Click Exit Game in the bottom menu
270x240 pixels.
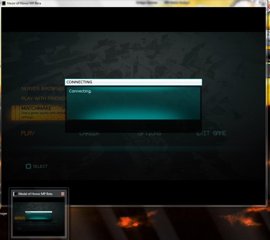tap(211, 133)
